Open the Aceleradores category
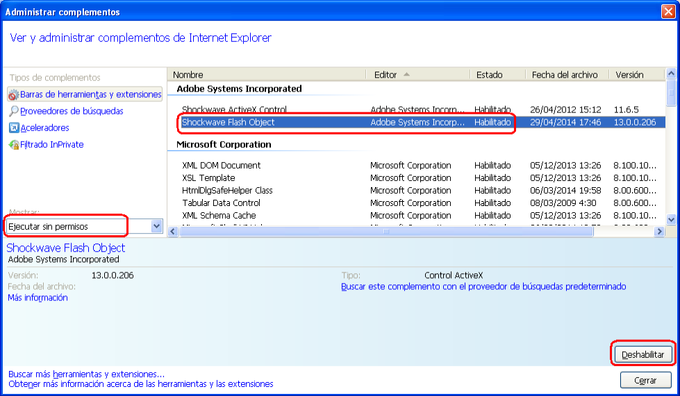680x396 pixels. (x=44, y=128)
